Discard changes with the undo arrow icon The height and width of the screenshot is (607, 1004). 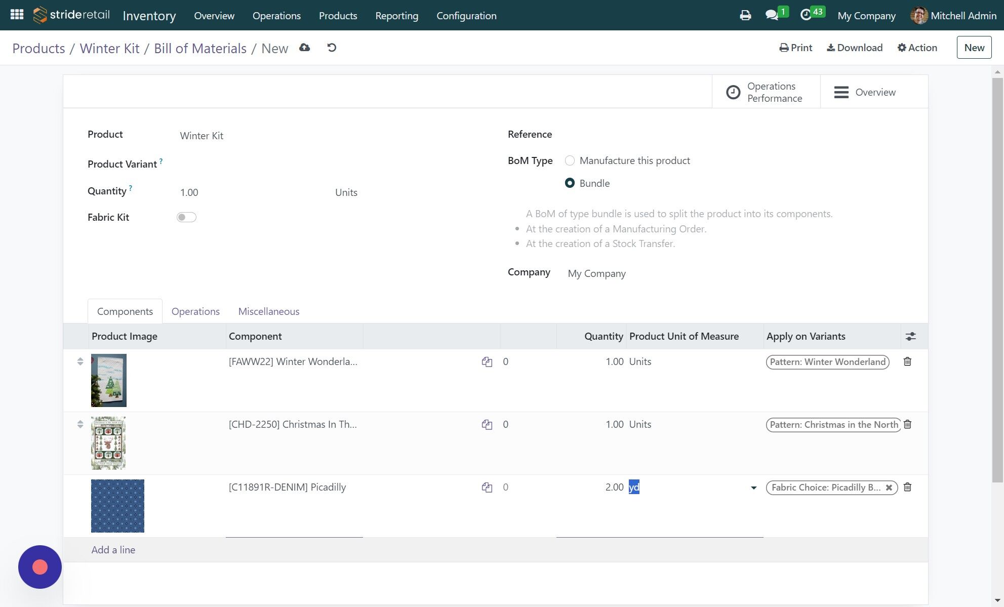pyautogui.click(x=331, y=47)
